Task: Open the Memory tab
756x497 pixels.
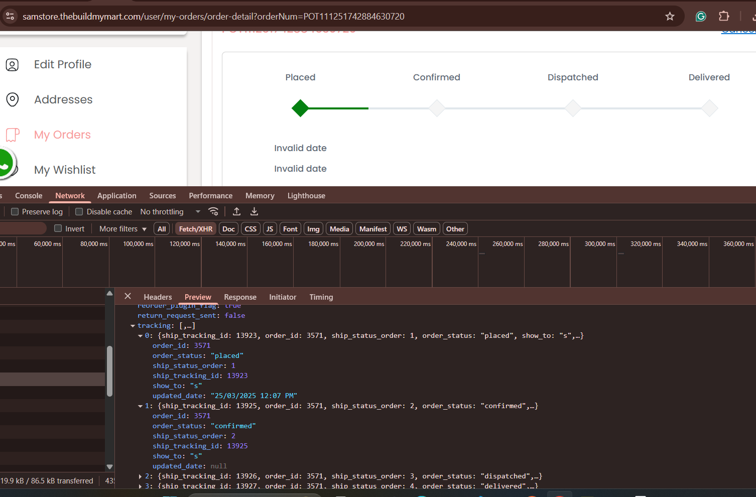Action: 260,196
